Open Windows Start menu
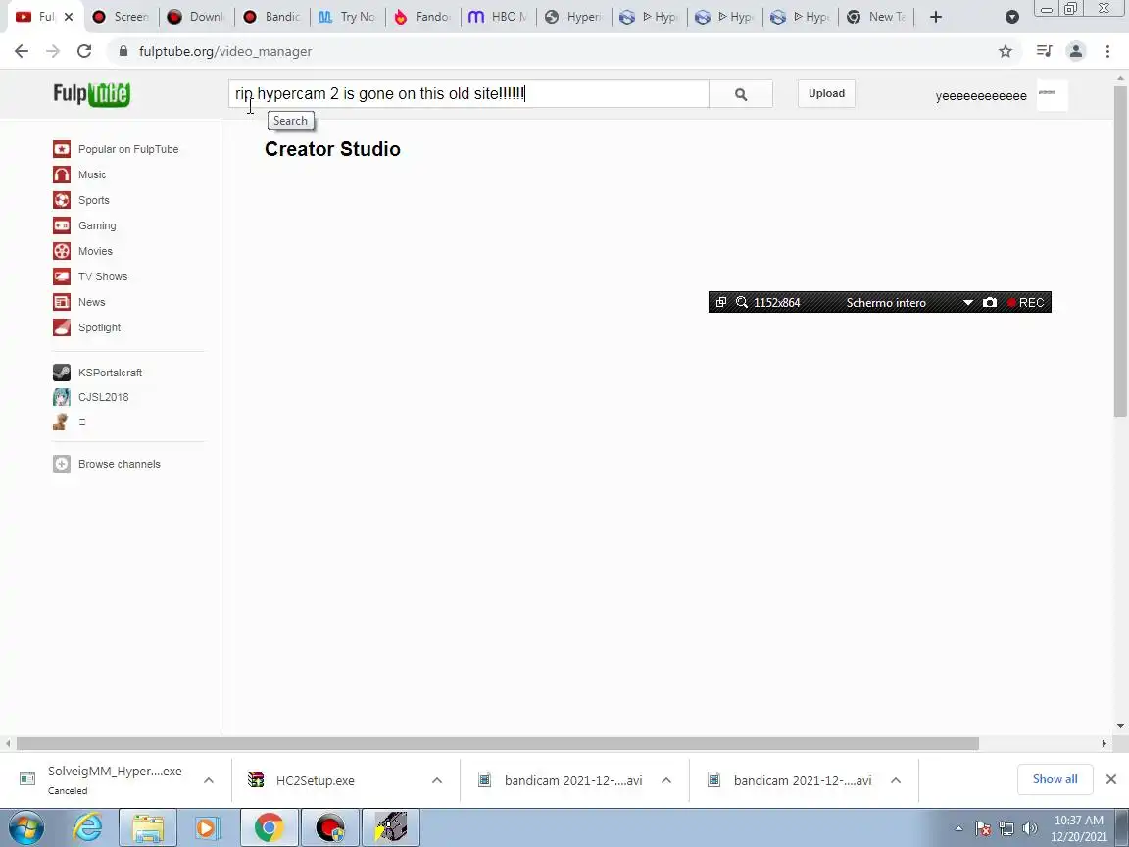 pyautogui.click(x=25, y=828)
